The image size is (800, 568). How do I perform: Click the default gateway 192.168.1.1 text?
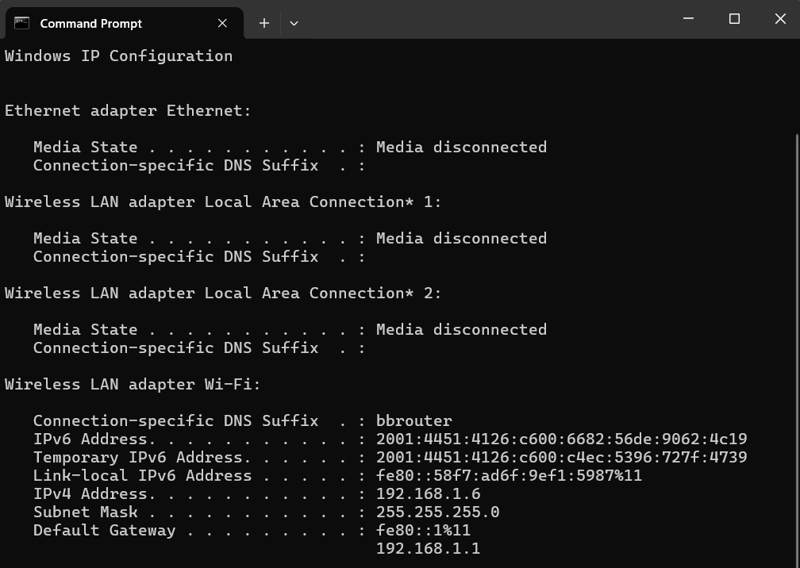click(x=428, y=549)
